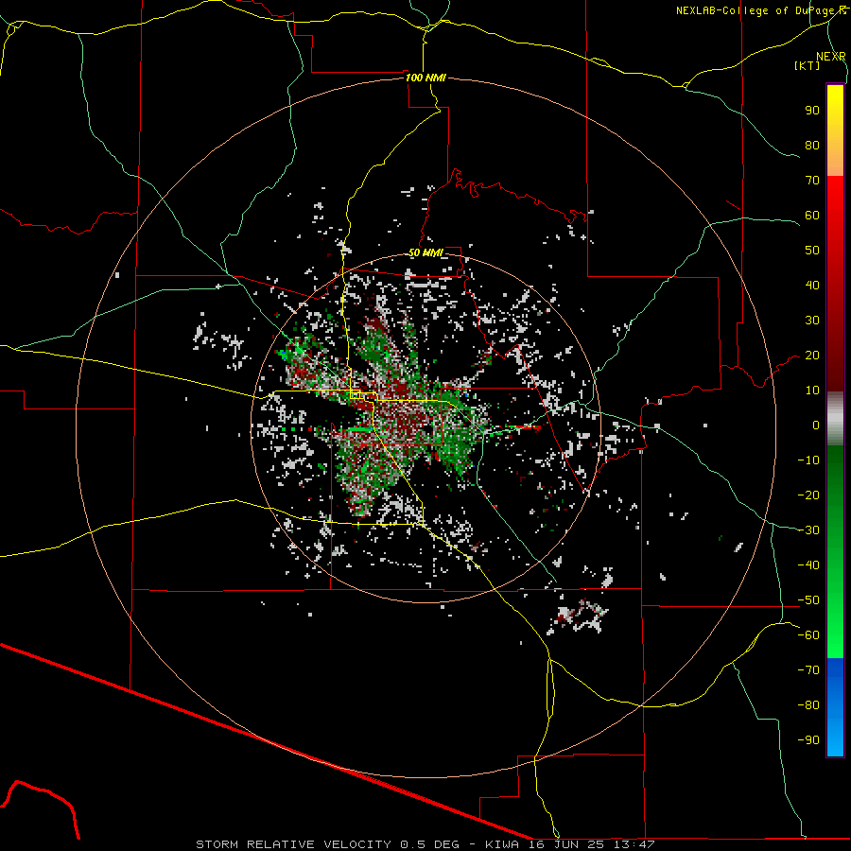Click the 30 value on the velocity scale
The image size is (851, 851).
pyautogui.click(x=812, y=321)
